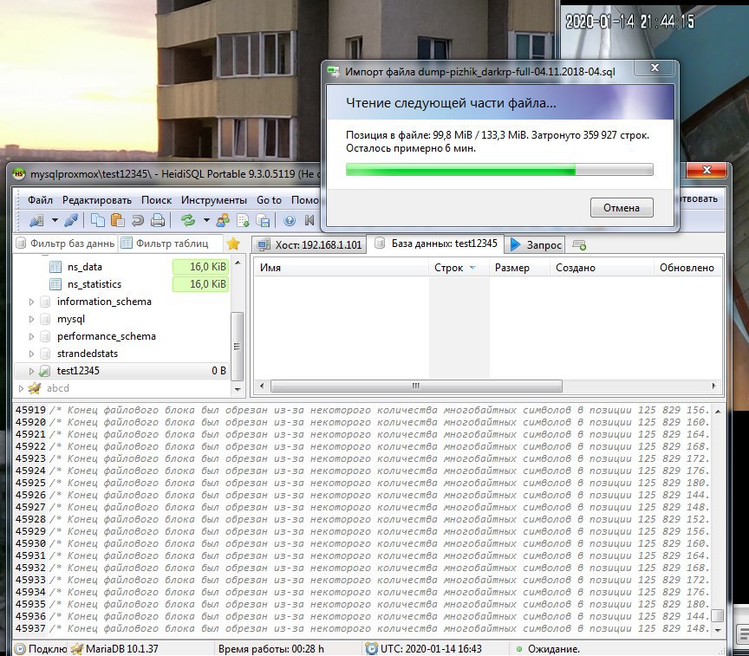The width and height of the screenshot is (749, 656).
Task: Expand the mysql database node
Action: tap(31, 319)
